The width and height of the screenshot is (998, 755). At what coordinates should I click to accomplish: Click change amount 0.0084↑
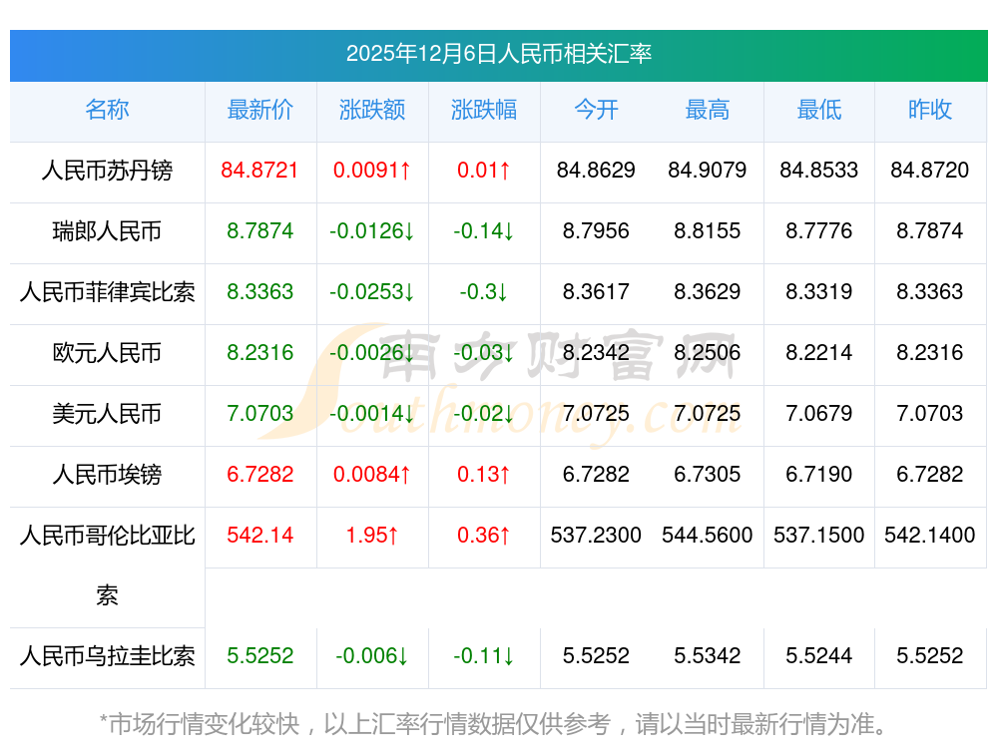(x=372, y=475)
